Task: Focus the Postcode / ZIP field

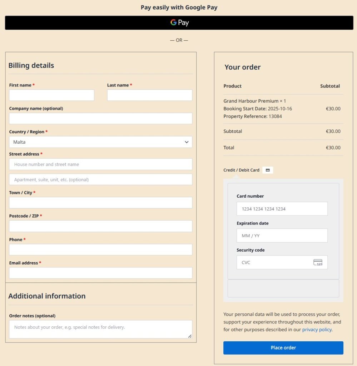Action: point(100,226)
